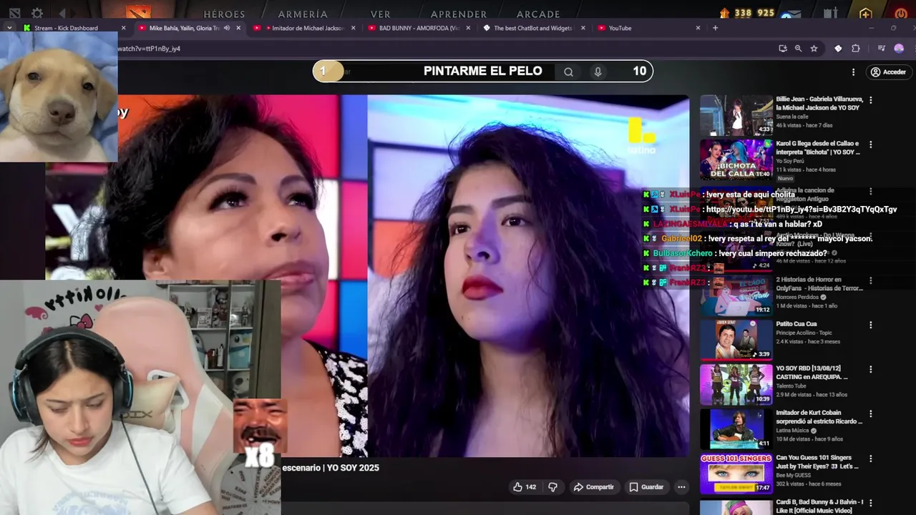
Task: Open the media controls icon in browser toolbar
Action: pos(881,49)
